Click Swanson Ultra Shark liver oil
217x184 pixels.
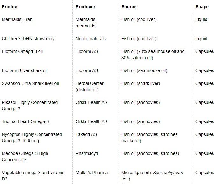pos(30,83)
